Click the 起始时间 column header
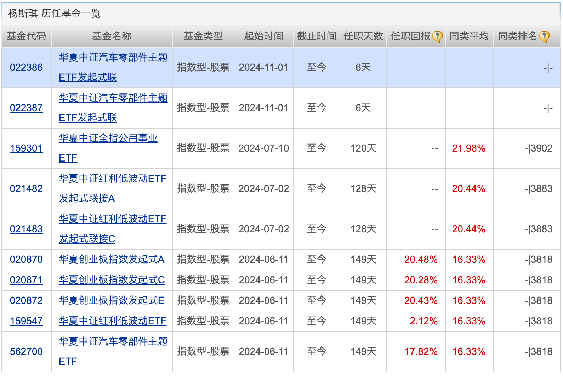Image resolution: width=563 pixels, height=379 pixels. point(263,36)
